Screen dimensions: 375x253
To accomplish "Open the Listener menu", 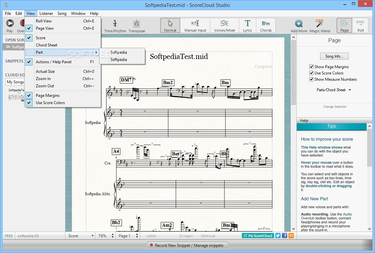I will pyautogui.click(x=46, y=14).
